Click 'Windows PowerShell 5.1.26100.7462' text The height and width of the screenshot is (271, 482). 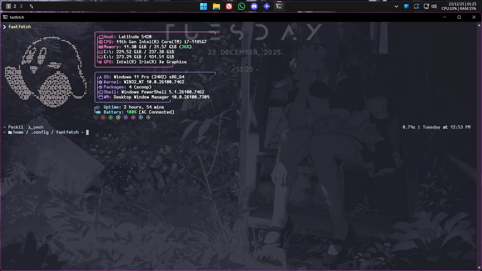pyautogui.click(x=163, y=92)
